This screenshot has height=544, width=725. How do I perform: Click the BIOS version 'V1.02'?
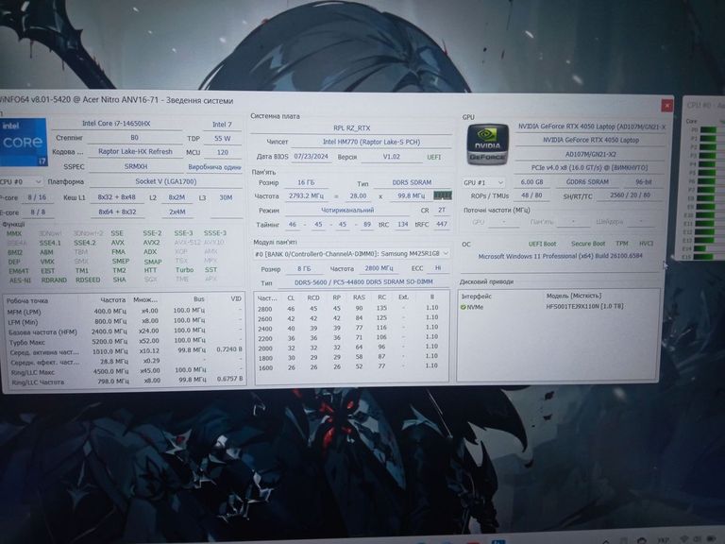pyautogui.click(x=391, y=157)
